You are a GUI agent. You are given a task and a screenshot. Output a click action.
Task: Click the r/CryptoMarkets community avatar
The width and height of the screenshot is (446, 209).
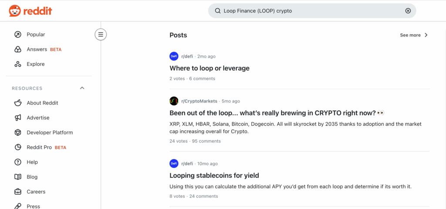tap(174, 101)
